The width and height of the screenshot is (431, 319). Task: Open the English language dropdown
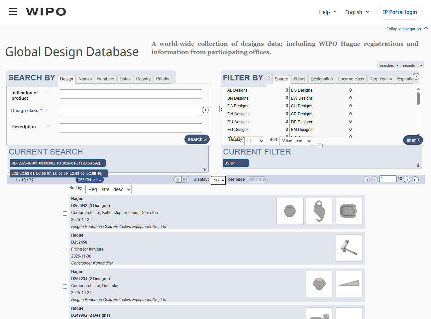point(357,12)
